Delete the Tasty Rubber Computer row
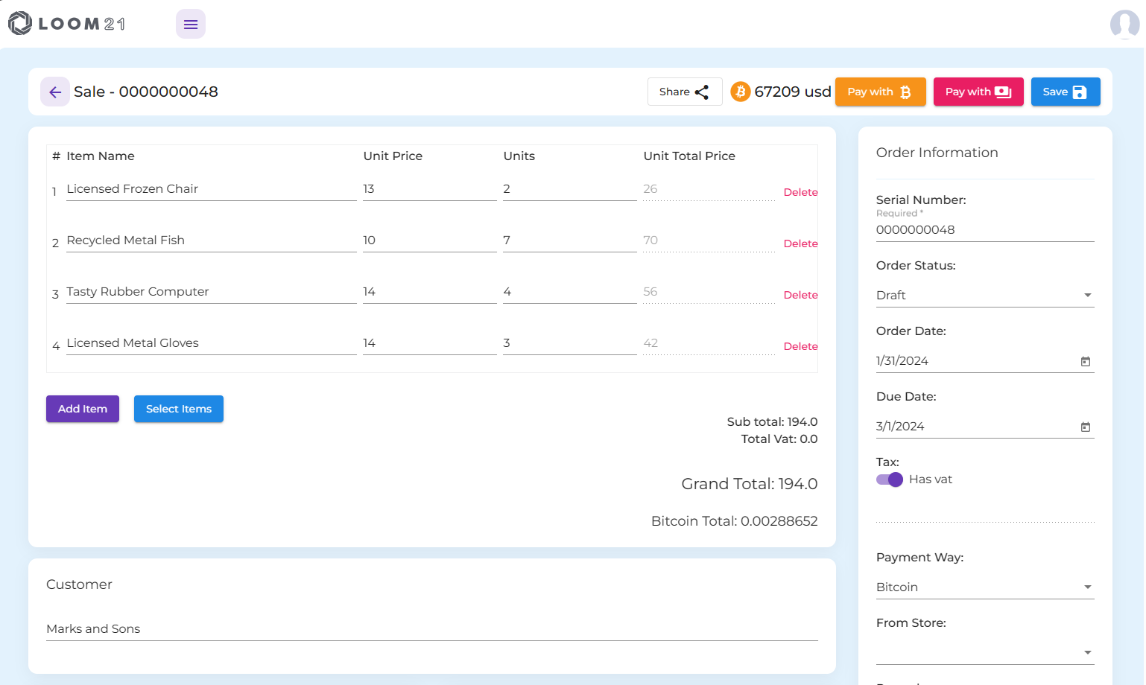1146x685 pixels. pyautogui.click(x=800, y=295)
